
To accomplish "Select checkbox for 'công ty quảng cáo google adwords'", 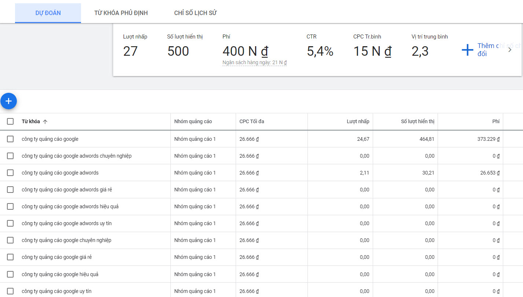I will pyautogui.click(x=10, y=173).
